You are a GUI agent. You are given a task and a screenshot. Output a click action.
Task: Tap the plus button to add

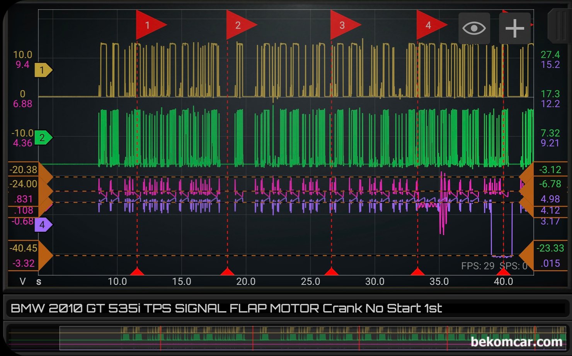[x=515, y=28]
